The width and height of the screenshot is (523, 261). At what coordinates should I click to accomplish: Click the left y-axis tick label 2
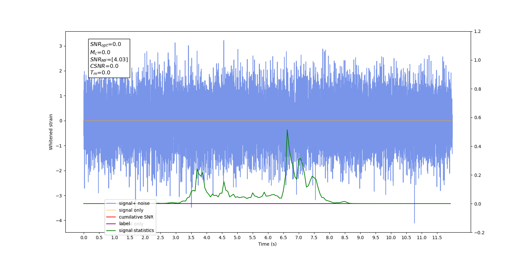[60, 71]
